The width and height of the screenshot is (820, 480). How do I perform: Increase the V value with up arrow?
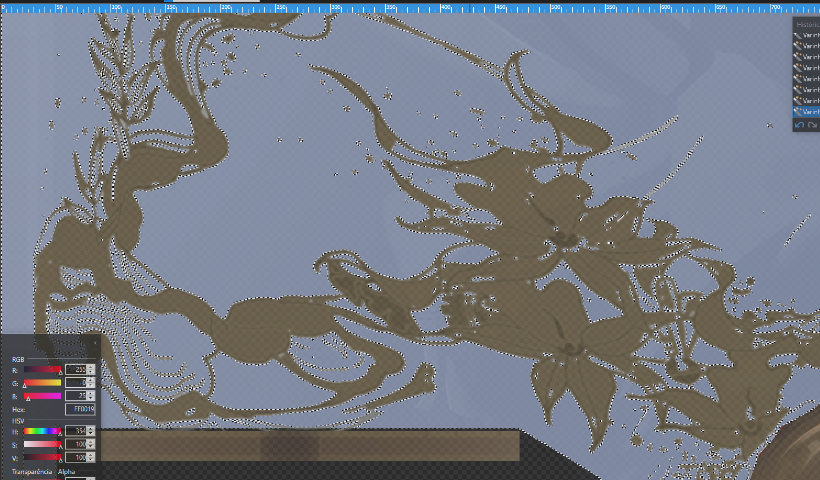tap(91, 455)
